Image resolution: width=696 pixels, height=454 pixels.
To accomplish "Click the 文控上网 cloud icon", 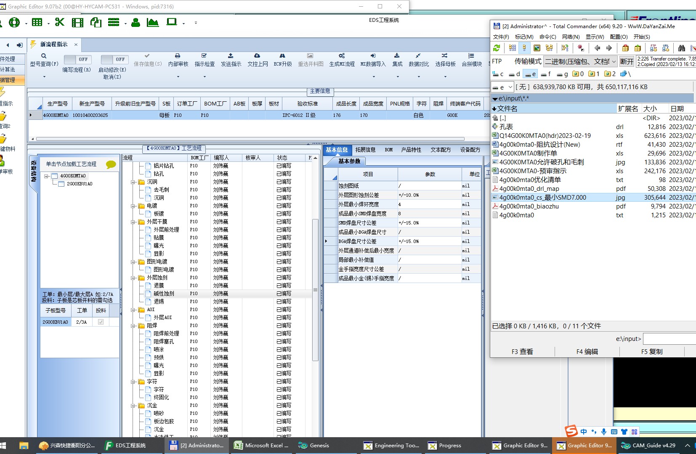I will click(x=257, y=55).
